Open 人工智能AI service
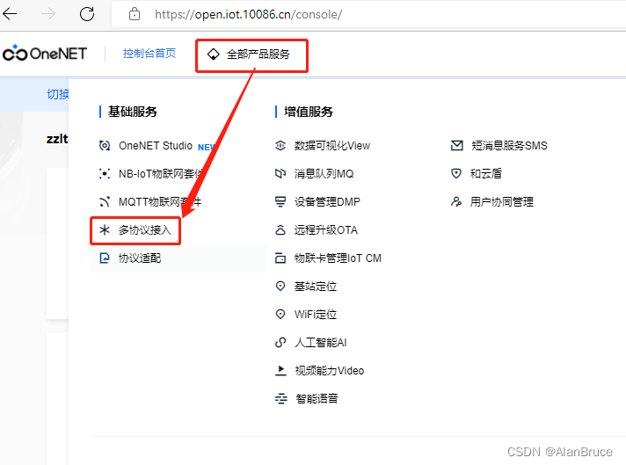 tap(321, 343)
